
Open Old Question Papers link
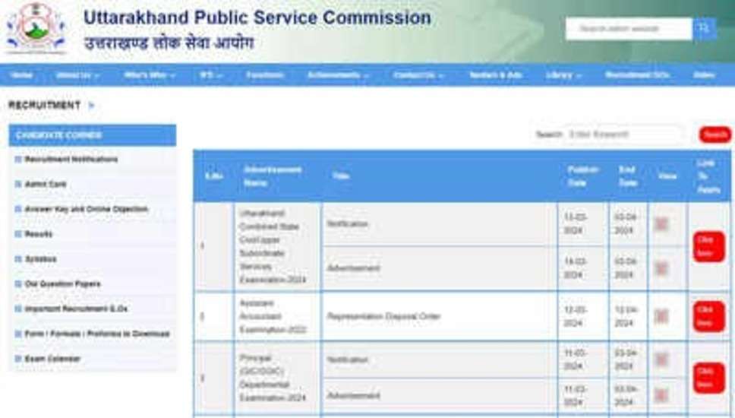coord(62,283)
